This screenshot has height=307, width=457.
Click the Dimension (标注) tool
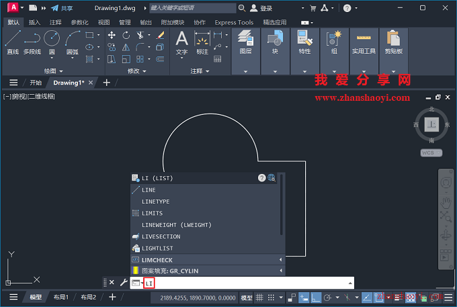click(202, 42)
